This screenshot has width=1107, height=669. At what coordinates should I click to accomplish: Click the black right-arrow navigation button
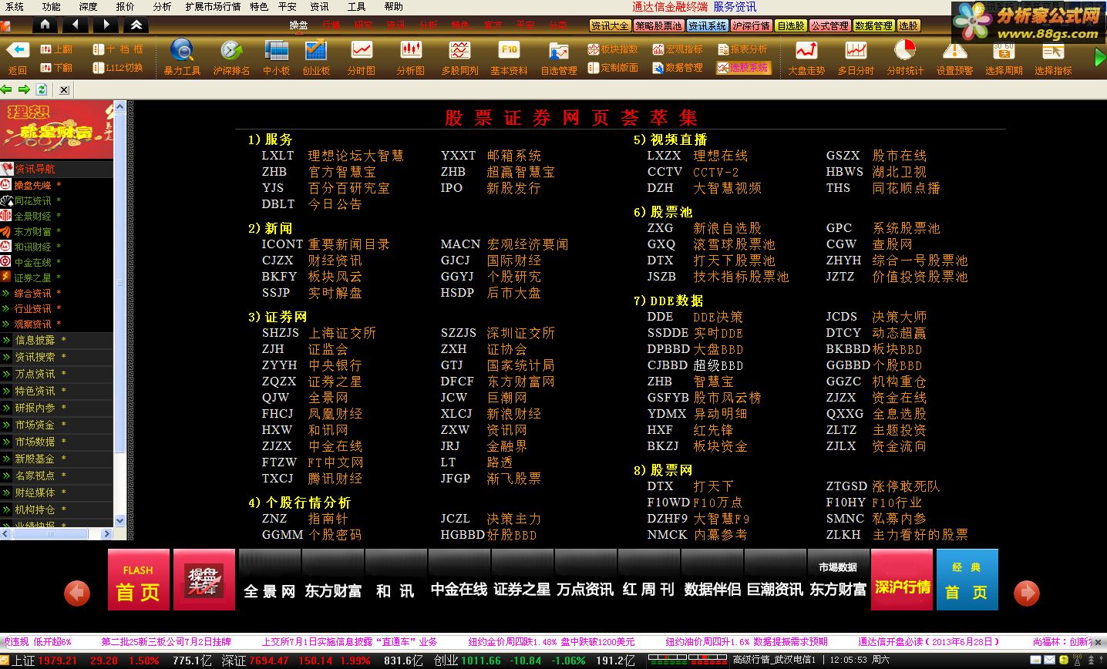(106, 25)
